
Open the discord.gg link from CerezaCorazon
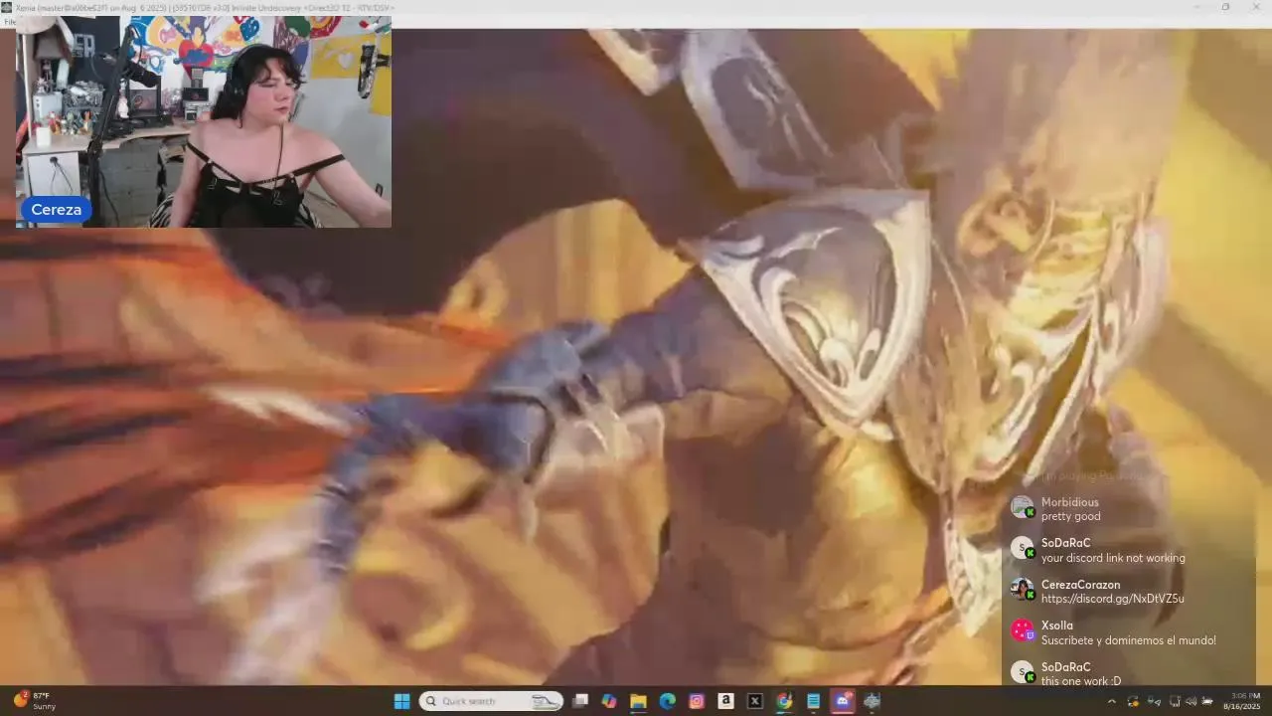(x=1112, y=599)
